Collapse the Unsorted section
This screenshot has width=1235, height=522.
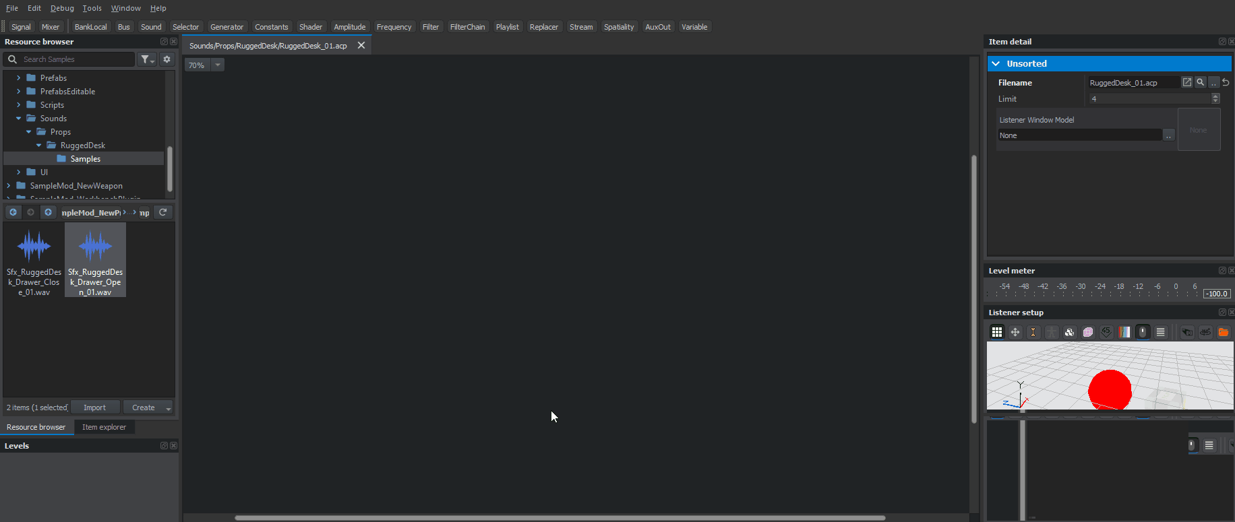click(996, 63)
